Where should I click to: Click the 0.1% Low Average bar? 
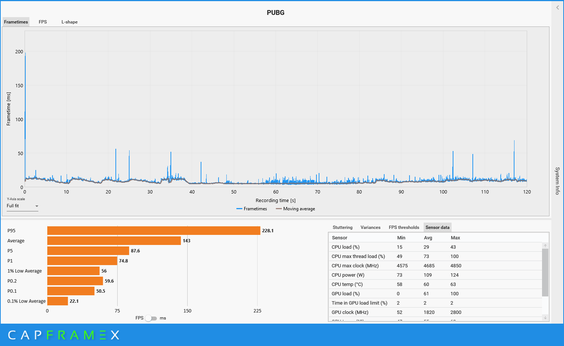pos(58,301)
